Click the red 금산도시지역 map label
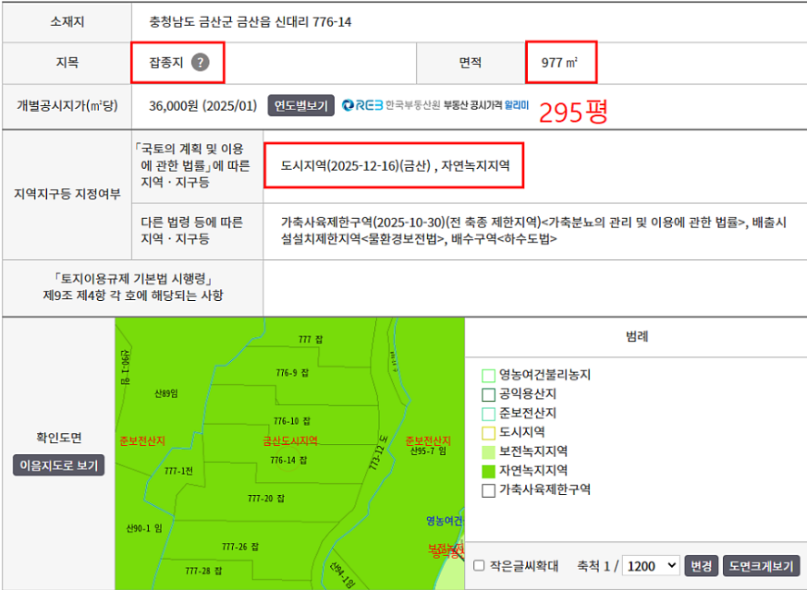807x590 pixels. [x=289, y=441]
